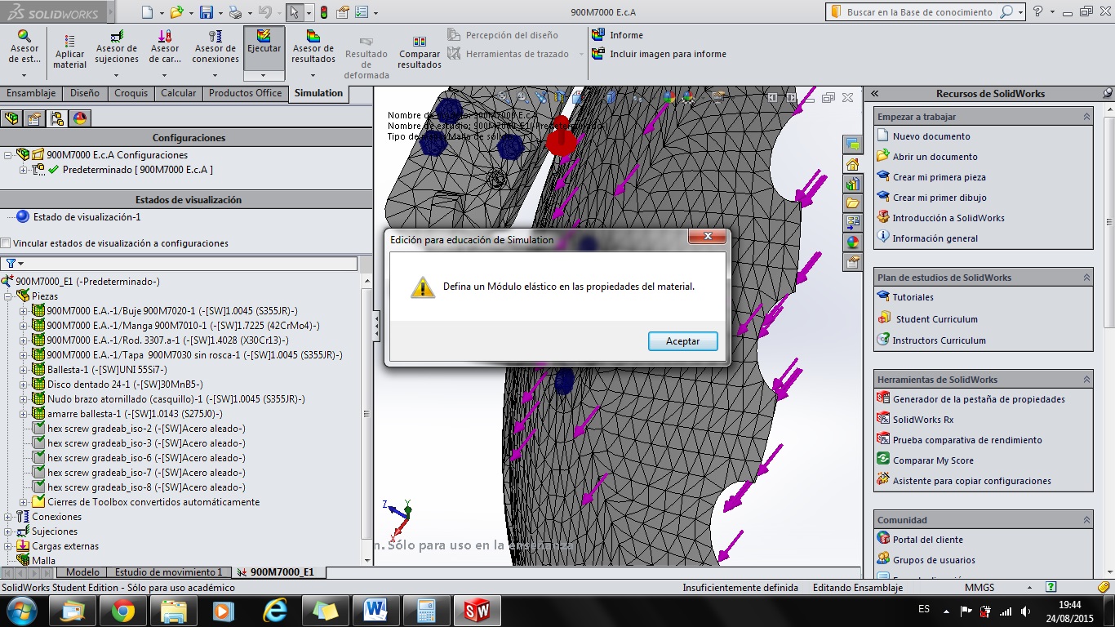The width and height of the screenshot is (1115, 627).
Task: Open Google Chrome from the taskbar
Action: click(x=123, y=610)
